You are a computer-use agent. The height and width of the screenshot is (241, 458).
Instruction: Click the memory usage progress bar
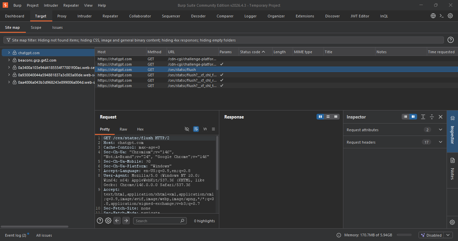[x=404, y=235]
